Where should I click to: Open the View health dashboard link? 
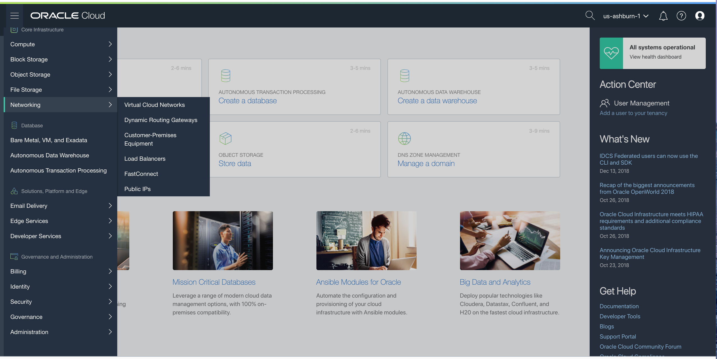click(x=655, y=57)
